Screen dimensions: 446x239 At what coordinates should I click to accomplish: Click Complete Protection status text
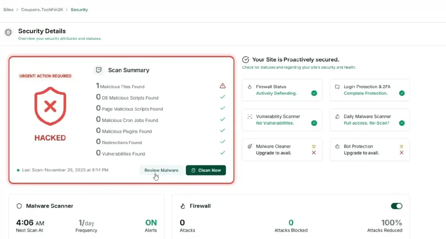point(365,93)
